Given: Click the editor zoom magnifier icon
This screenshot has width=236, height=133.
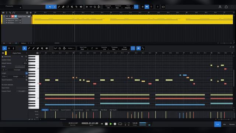Looking at the screenshot, I should tap(60, 48).
